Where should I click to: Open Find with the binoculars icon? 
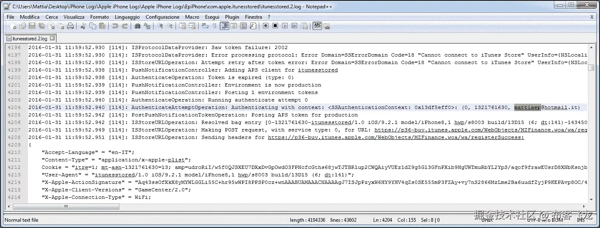tap(137, 26)
